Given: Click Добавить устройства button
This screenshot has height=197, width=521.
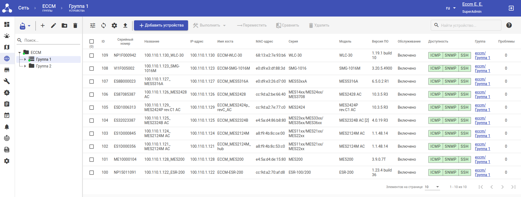Looking at the screenshot, I should click(x=161, y=25).
